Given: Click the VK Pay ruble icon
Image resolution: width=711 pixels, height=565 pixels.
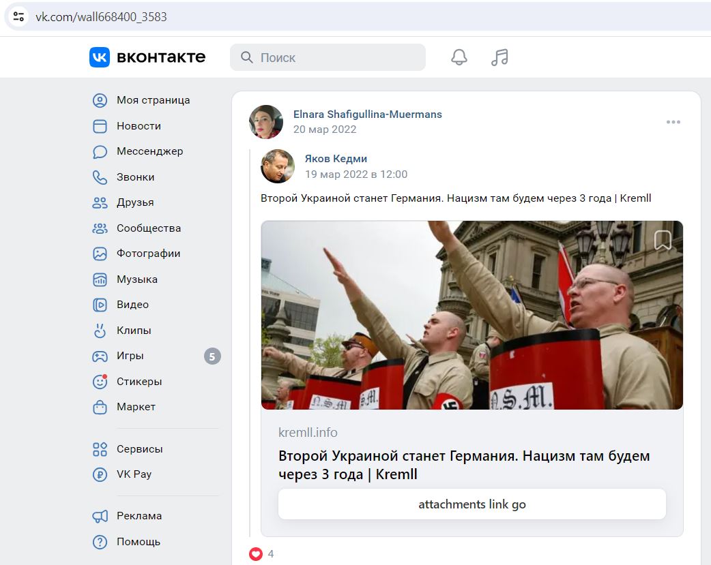Looking at the screenshot, I should [100, 474].
